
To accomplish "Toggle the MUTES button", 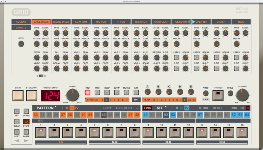I will click(x=127, y=92).
